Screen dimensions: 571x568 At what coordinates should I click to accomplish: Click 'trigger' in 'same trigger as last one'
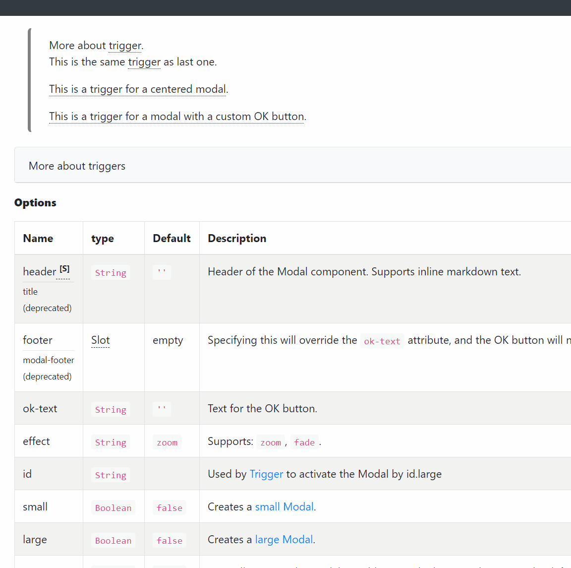coord(144,62)
